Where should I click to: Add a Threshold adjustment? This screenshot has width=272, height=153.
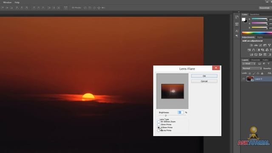point(261,55)
